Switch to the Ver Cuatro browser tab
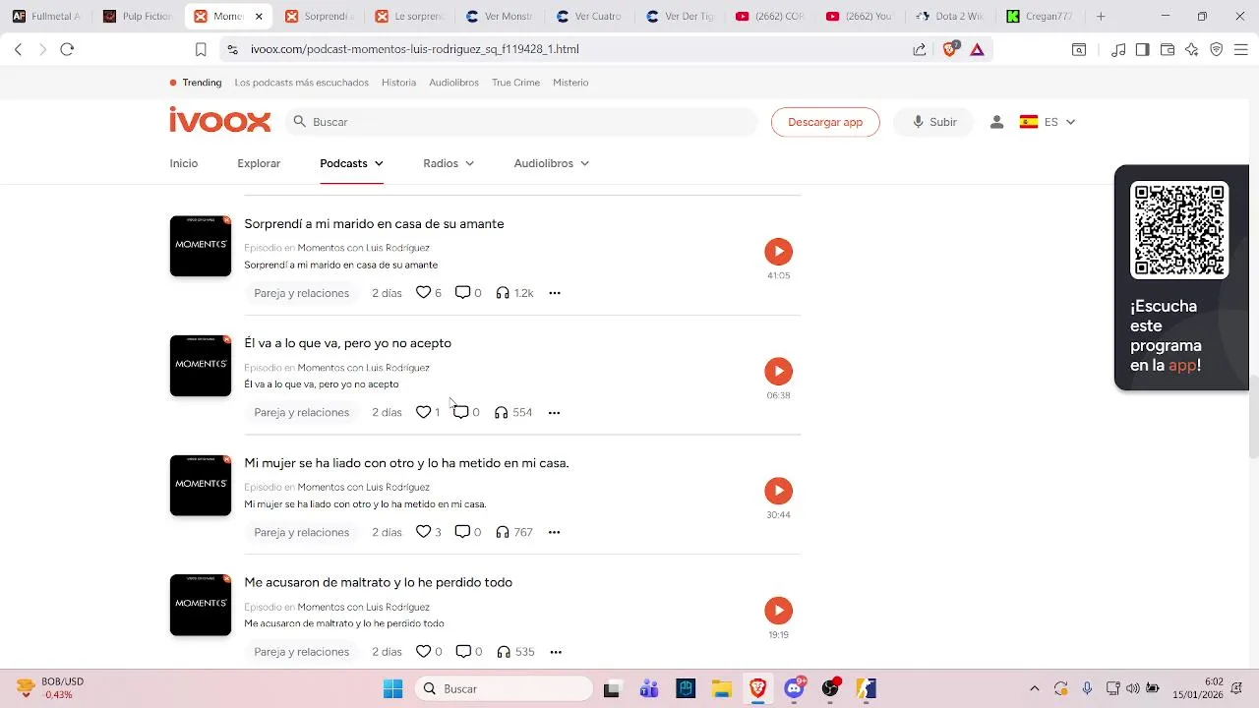Image resolution: width=1259 pixels, height=708 pixels. [x=588, y=17]
